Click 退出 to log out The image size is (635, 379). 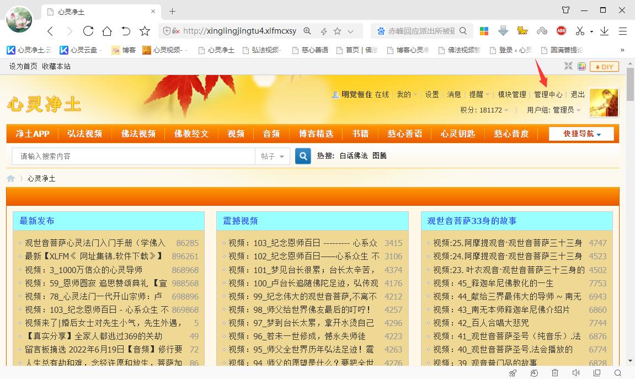(578, 94)
